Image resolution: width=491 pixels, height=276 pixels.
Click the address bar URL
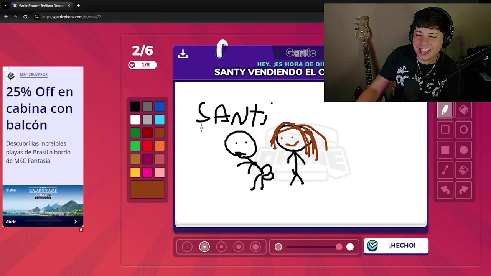tap(71, 17)
